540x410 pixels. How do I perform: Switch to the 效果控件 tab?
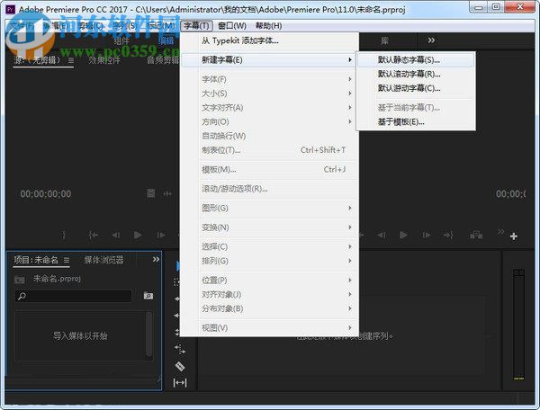click(x=104, y=60)
